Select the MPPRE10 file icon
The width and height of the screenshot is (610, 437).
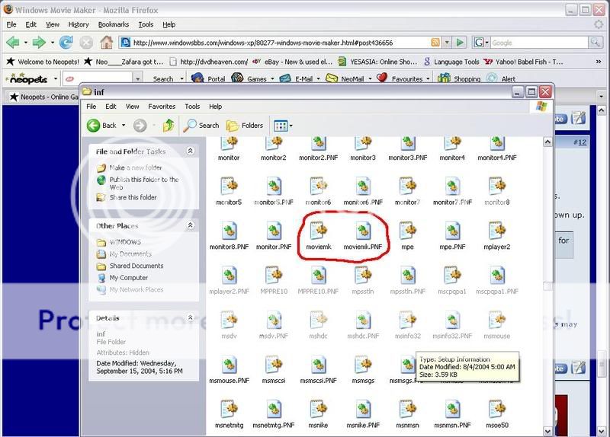click(x=274, y=276)
